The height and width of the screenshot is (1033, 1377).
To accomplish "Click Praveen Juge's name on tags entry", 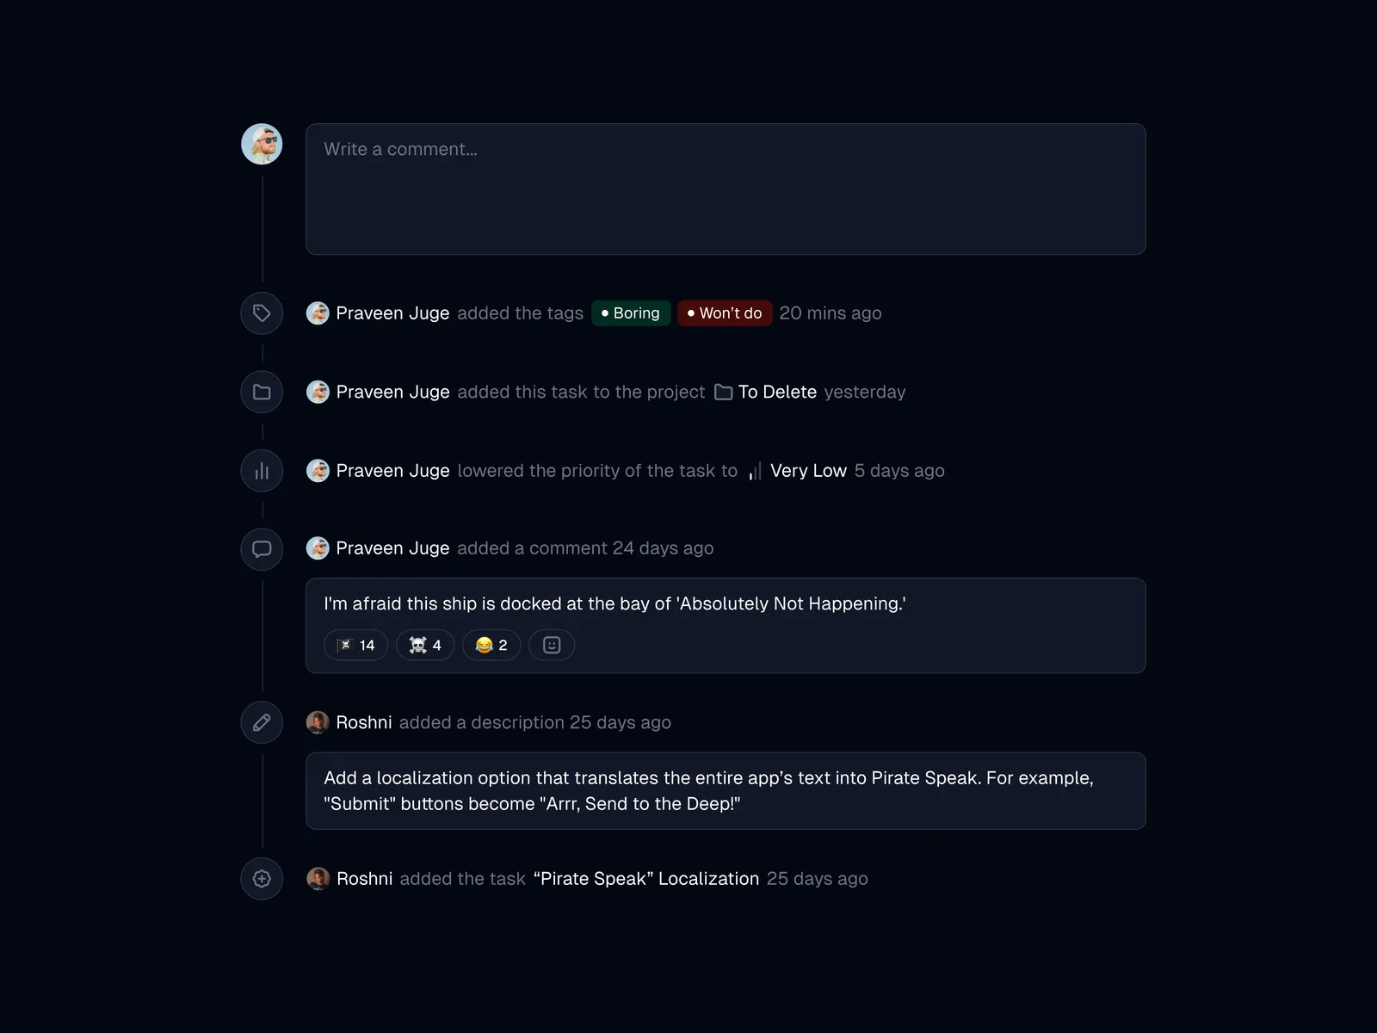I will pyautogui.click(x=392, y=313).
